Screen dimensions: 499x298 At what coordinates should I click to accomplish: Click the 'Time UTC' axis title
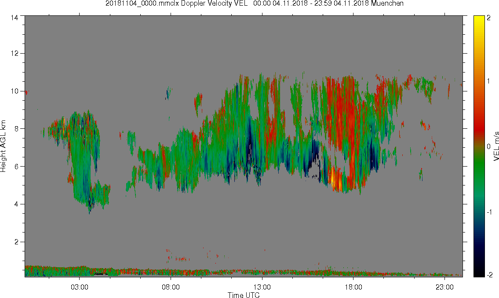(244, 295)
